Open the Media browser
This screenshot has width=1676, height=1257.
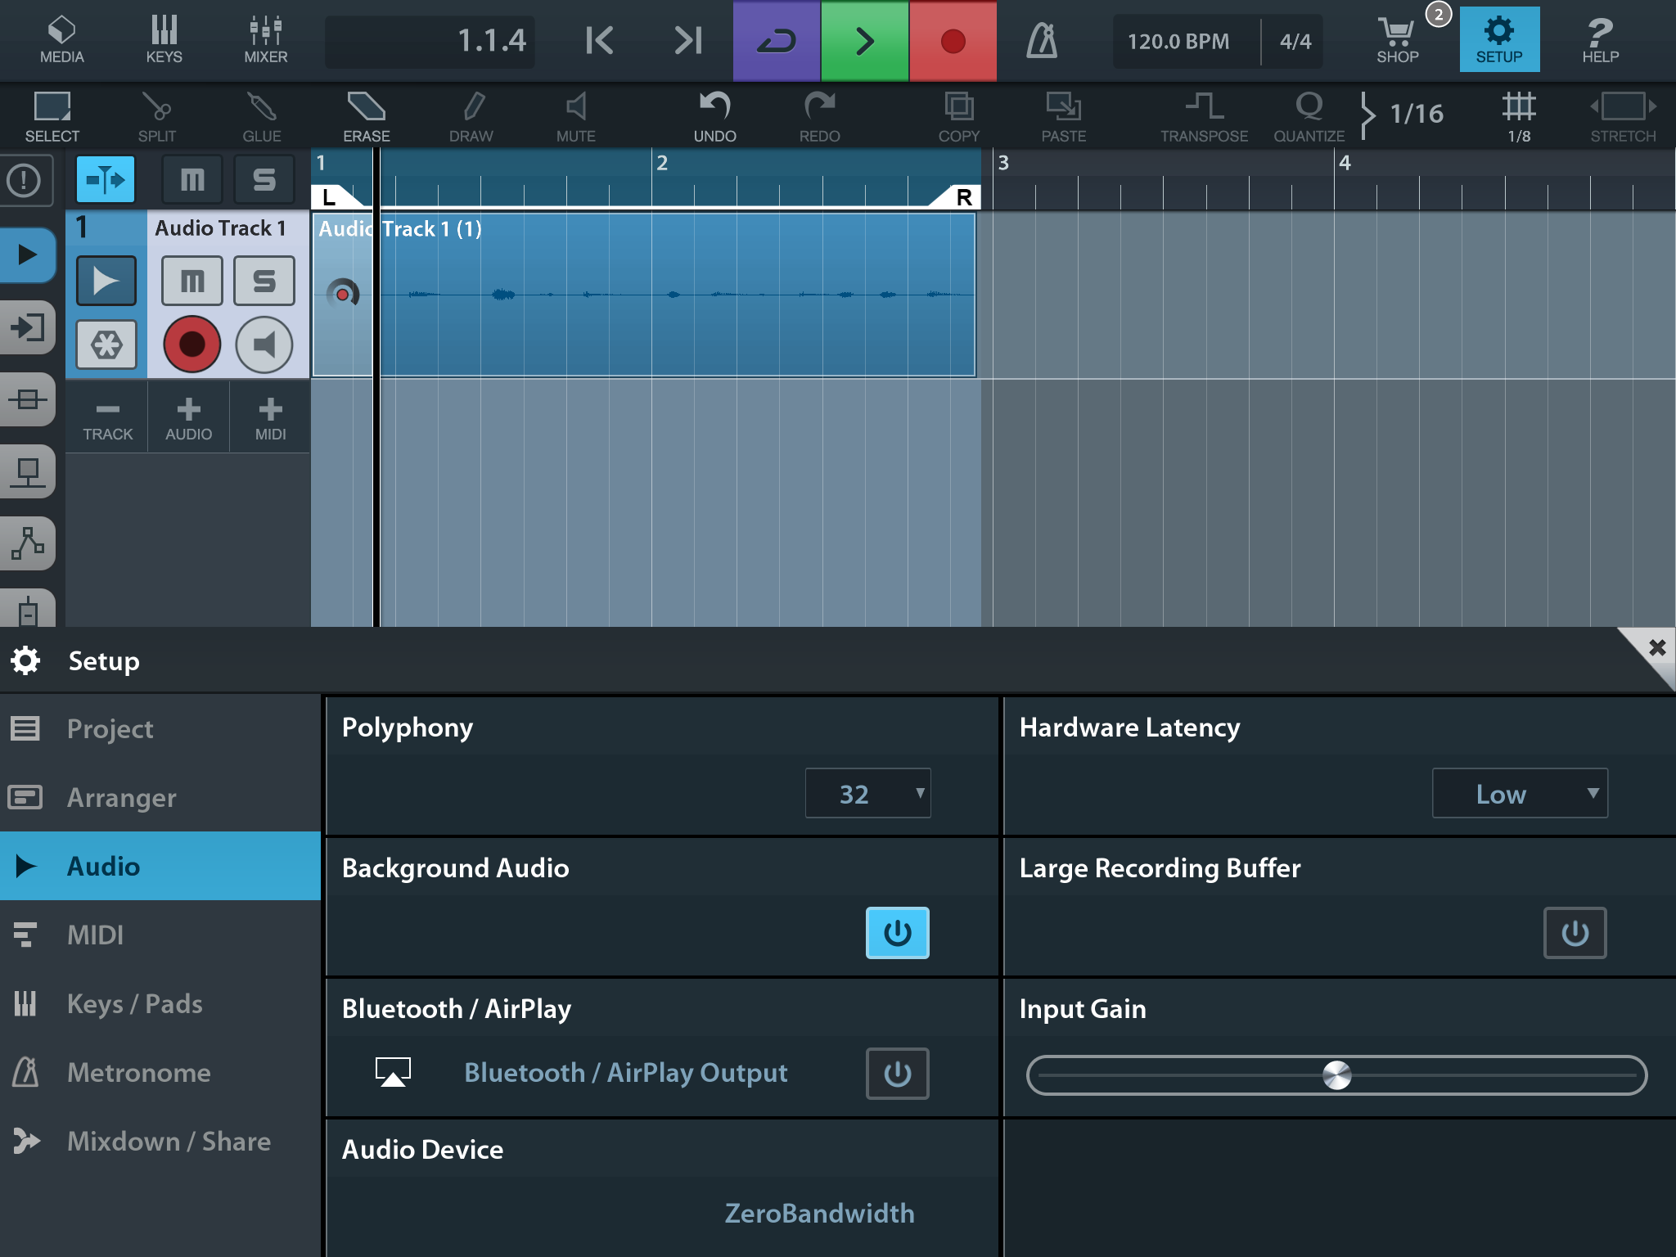point(62,39)
